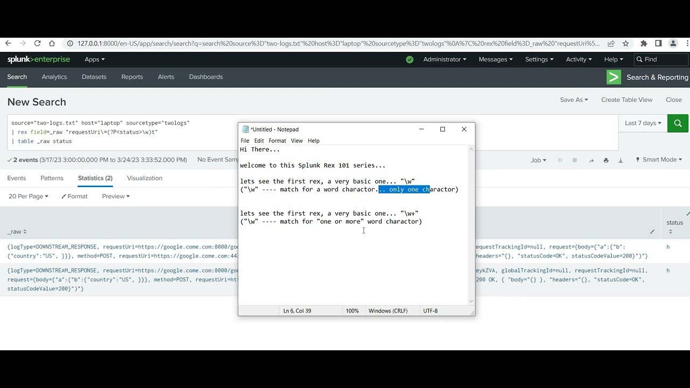The height and width of the screenshot is (388, 690).
Task: Change the Last 7 days time range
Action: click(643, 123)
